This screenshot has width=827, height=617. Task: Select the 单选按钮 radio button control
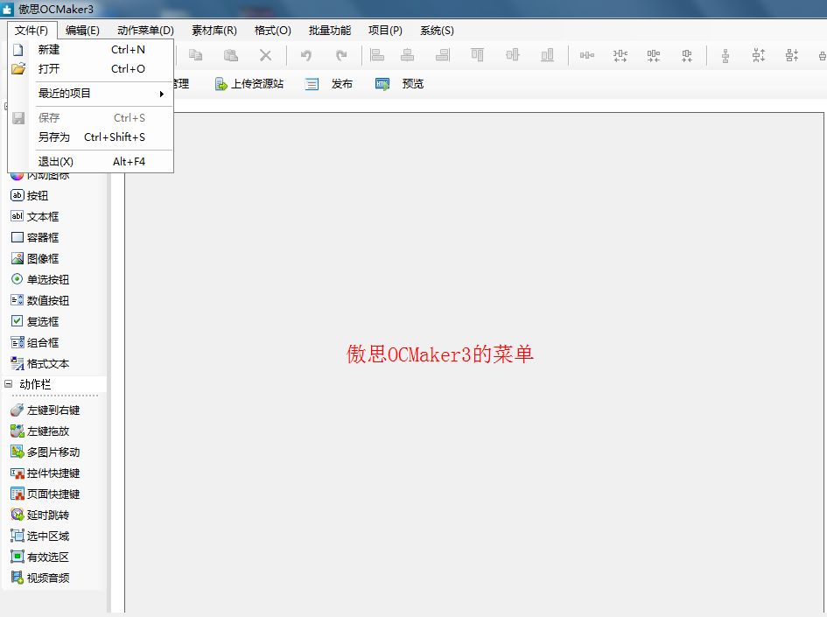(40, 279)
